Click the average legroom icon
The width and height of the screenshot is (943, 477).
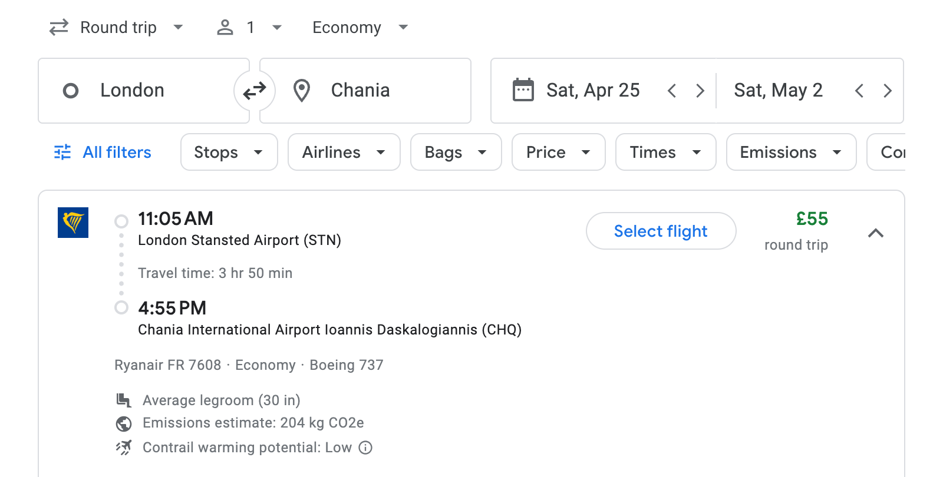pyautogui.click(x=123, y=400)
